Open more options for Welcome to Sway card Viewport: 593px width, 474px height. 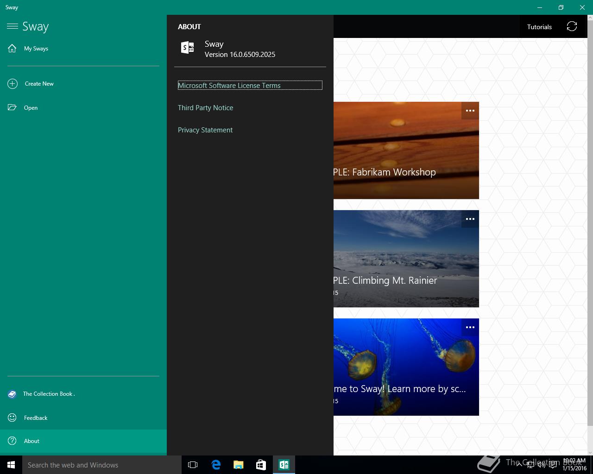click(x=470, y=327)
